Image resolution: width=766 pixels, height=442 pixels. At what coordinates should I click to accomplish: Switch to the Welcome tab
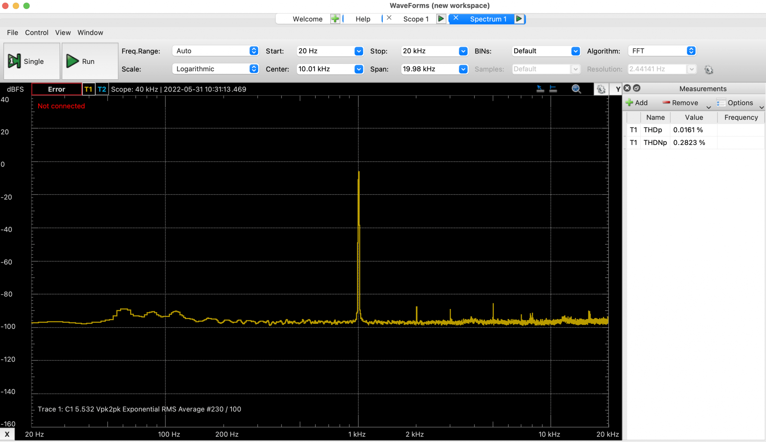[x=307, y=19]
